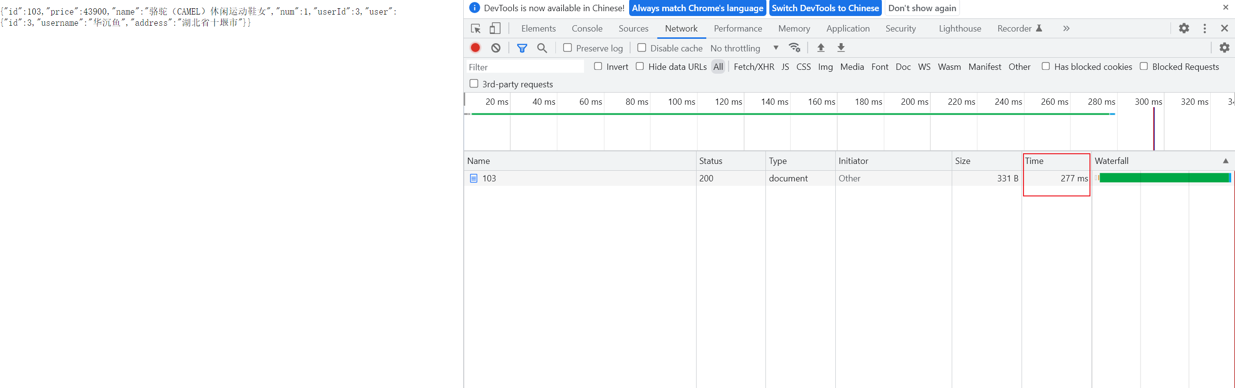Open the Application tab
This screenshot has height=388, width=1235.
(848, 29)
